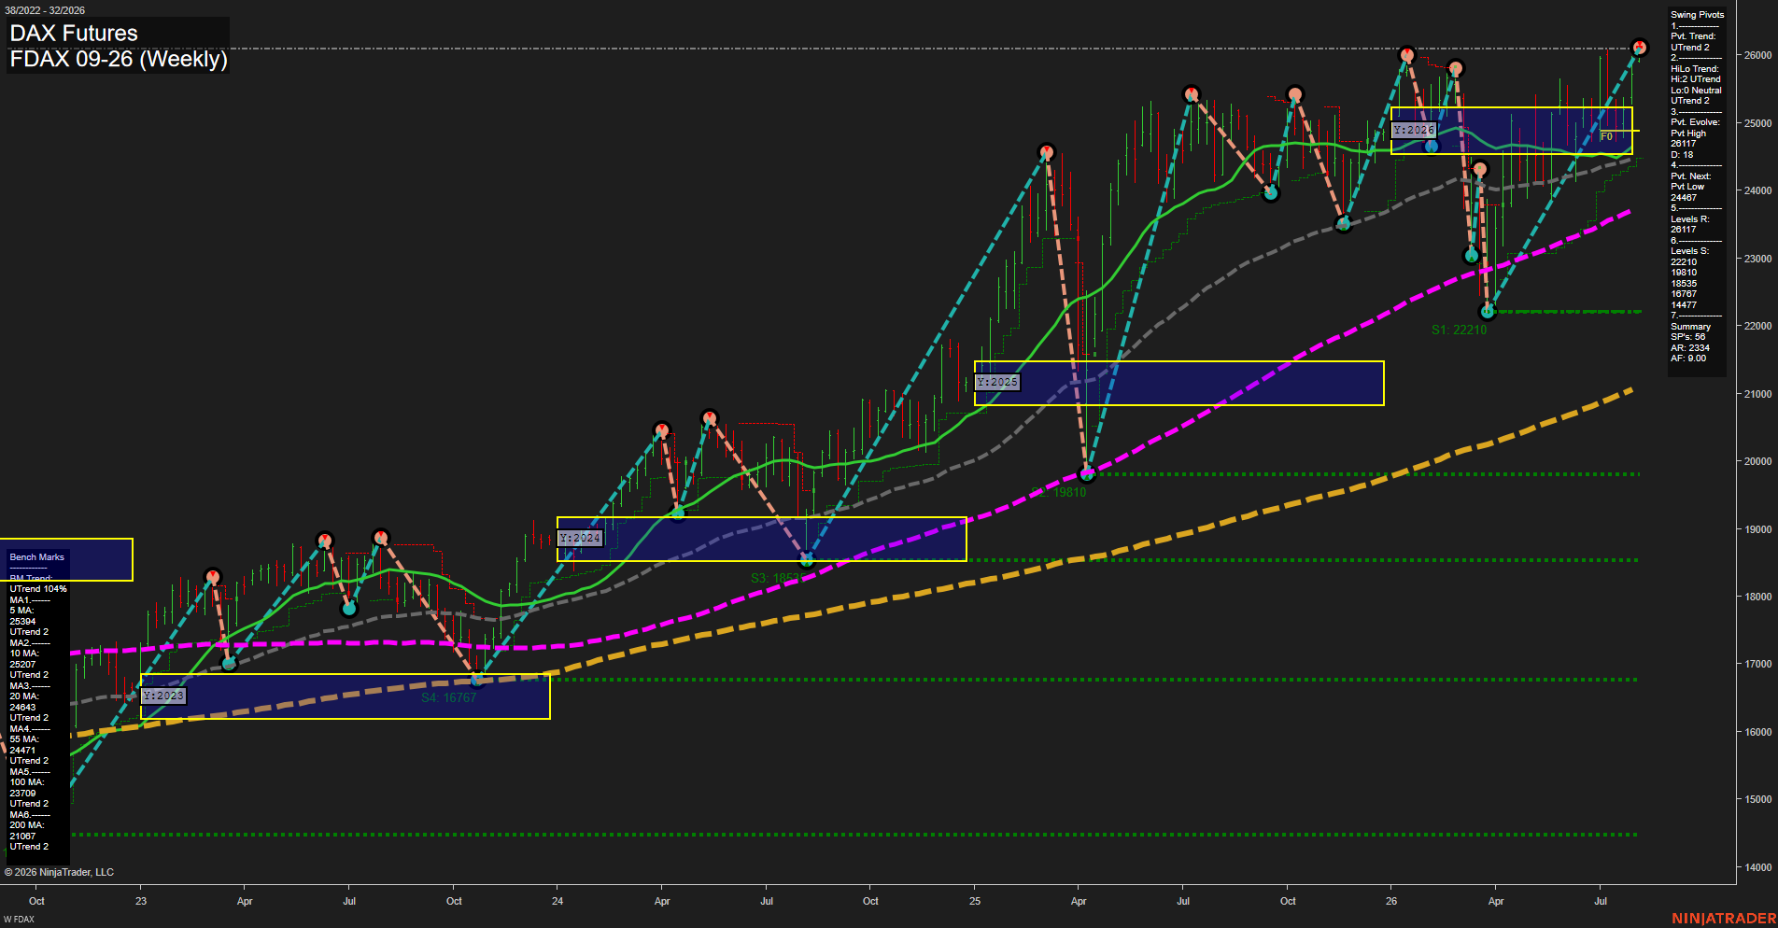Viewport: 1778px width, 928px height.
Task: Click the Pvt. Trend: line in Swing Pivots
Action: point(1693,36)
